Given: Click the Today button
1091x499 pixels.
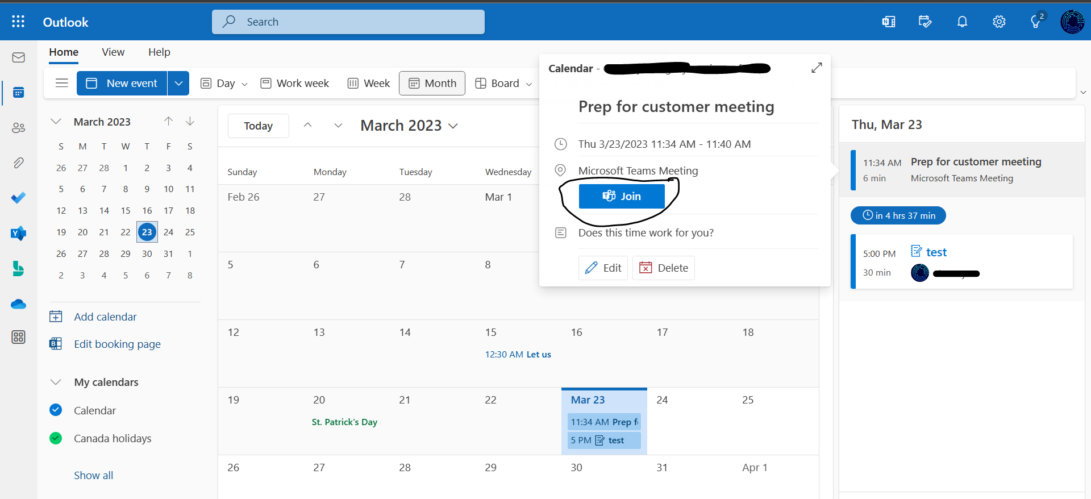Looking at the screenshot, I should [259, 126].
